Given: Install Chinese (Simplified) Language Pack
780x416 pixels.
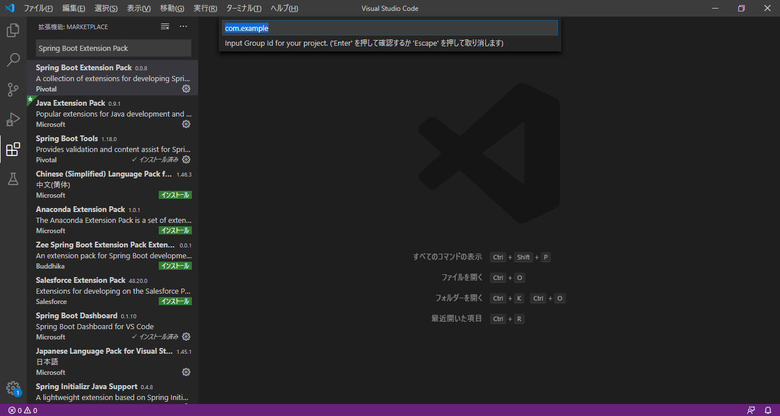Looking at the screenshot, I should pyautogui.click(x=175, y=195).
